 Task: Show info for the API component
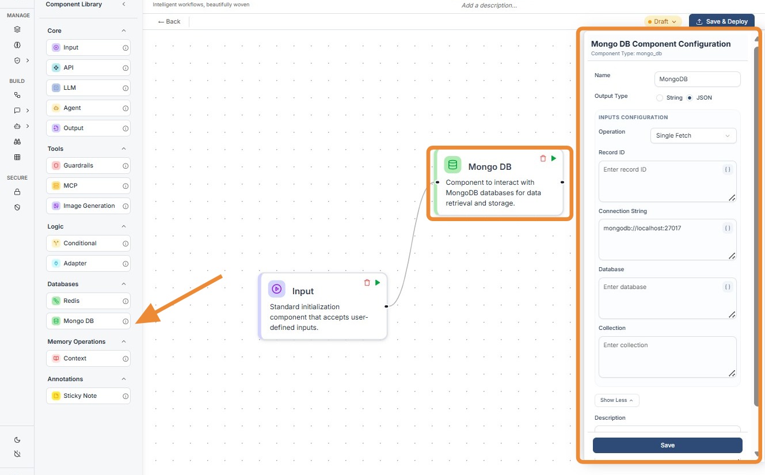pos(125,68)
